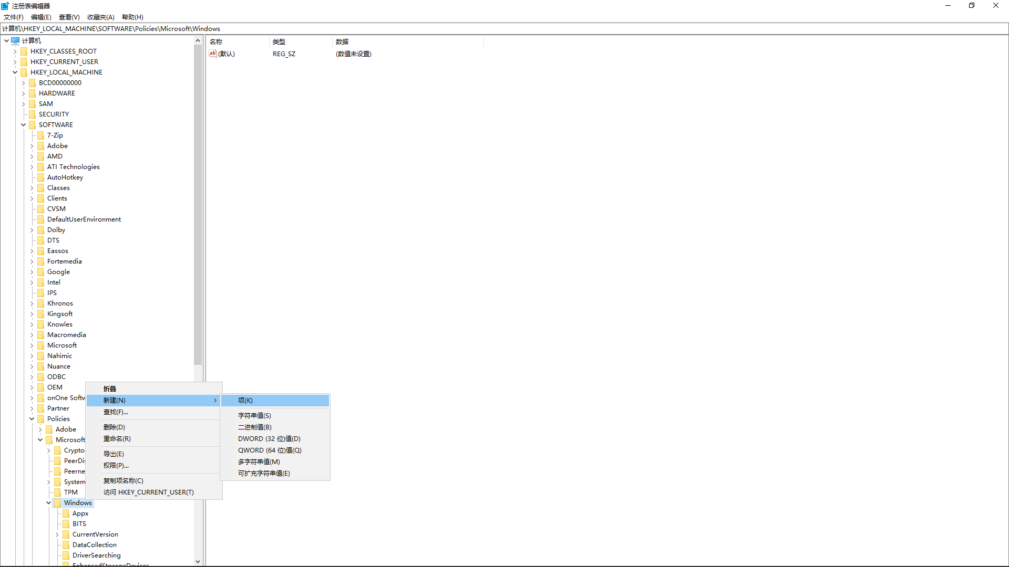Click the TPM folder icon
The height and width of the screenshot is (567, 1009).
(58, 492)
